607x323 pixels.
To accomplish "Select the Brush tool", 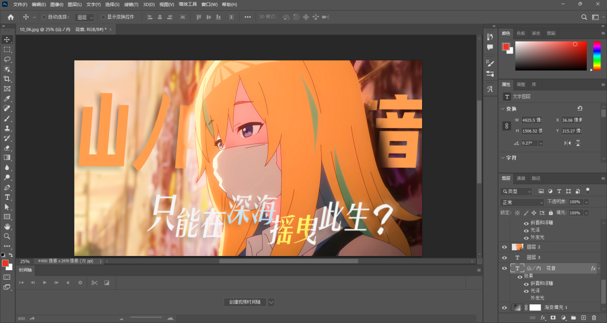I will (7, 119).
